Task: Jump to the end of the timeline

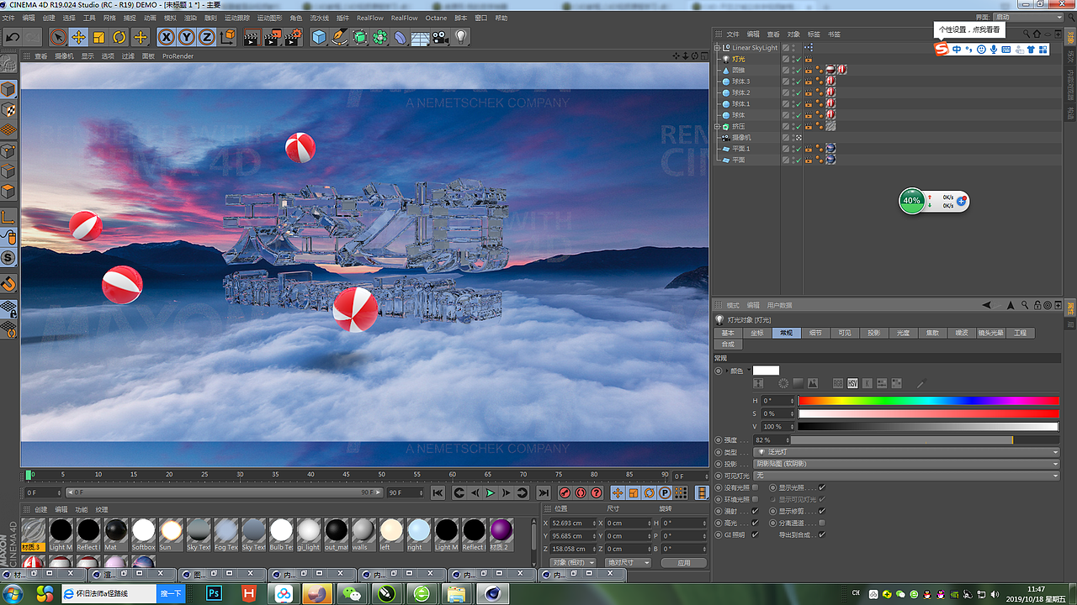Action: [544, 493]
